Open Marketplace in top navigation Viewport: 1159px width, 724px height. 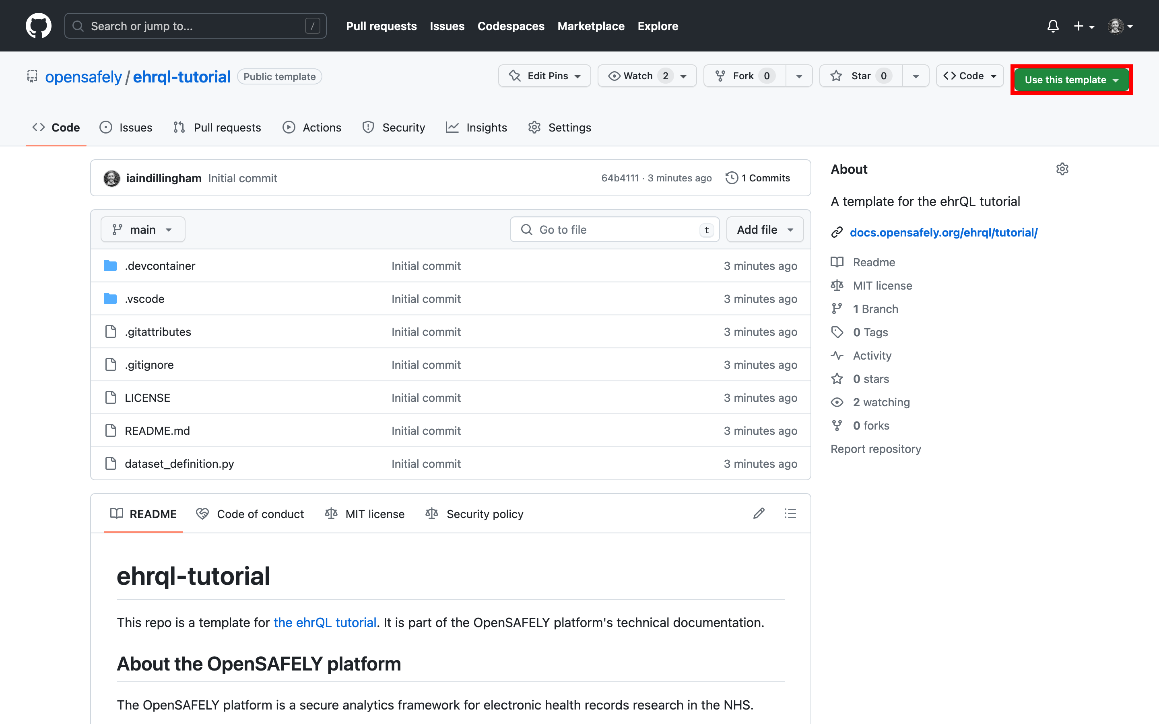coord(590,26)
